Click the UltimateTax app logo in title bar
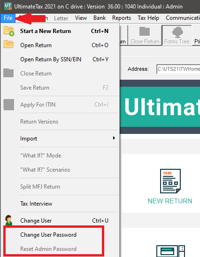This screenshot has height=257, width=200. coord(8,6)
